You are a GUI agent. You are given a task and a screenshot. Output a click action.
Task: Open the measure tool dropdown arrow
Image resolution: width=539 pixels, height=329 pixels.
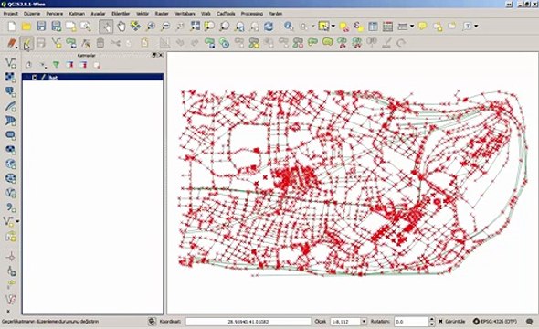point(412,27)
